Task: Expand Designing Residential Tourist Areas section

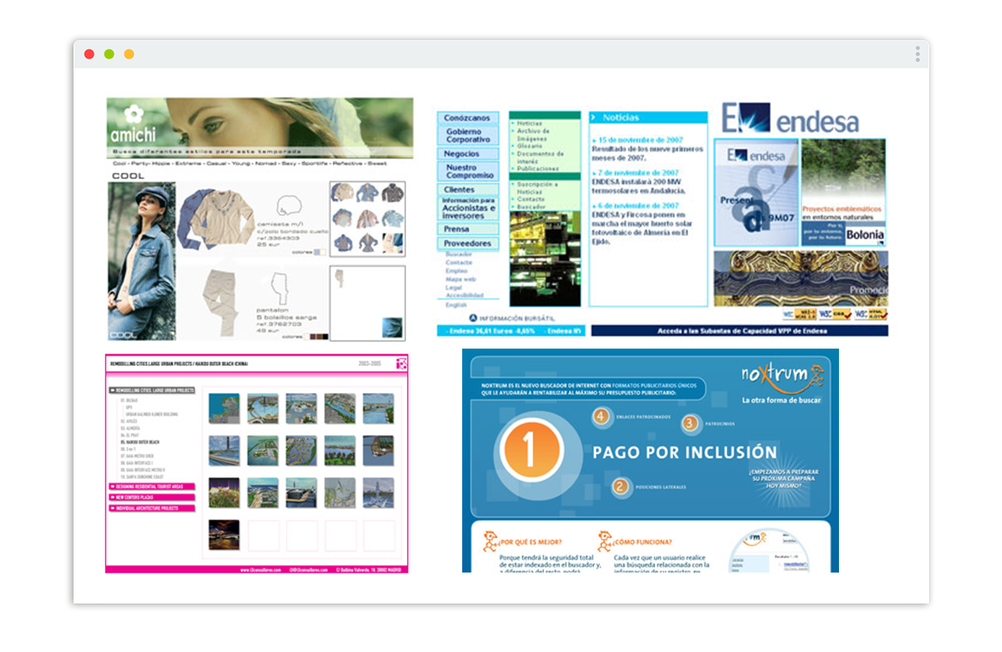Action: [x=151, y=486]
